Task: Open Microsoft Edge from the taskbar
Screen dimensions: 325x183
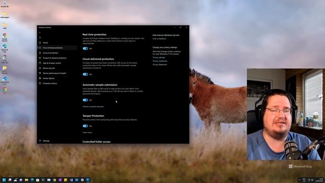Action: click(x=32, y=180)
